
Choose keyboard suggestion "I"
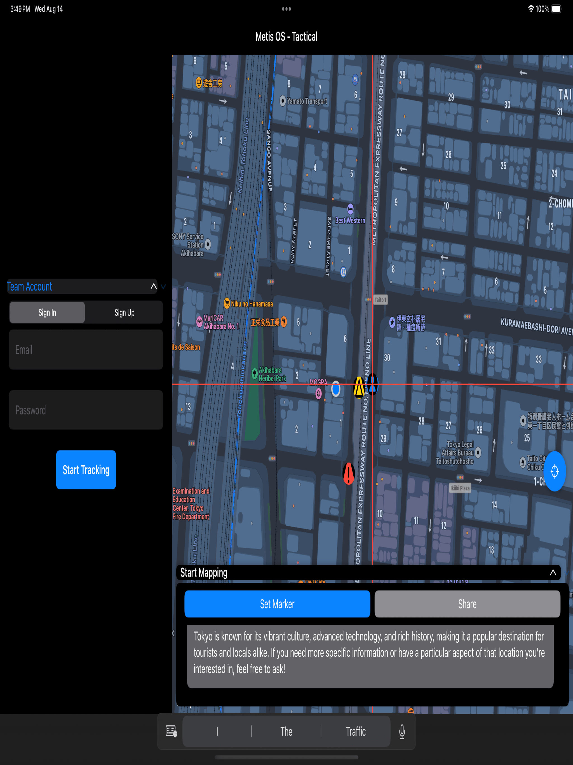(217, 731)
